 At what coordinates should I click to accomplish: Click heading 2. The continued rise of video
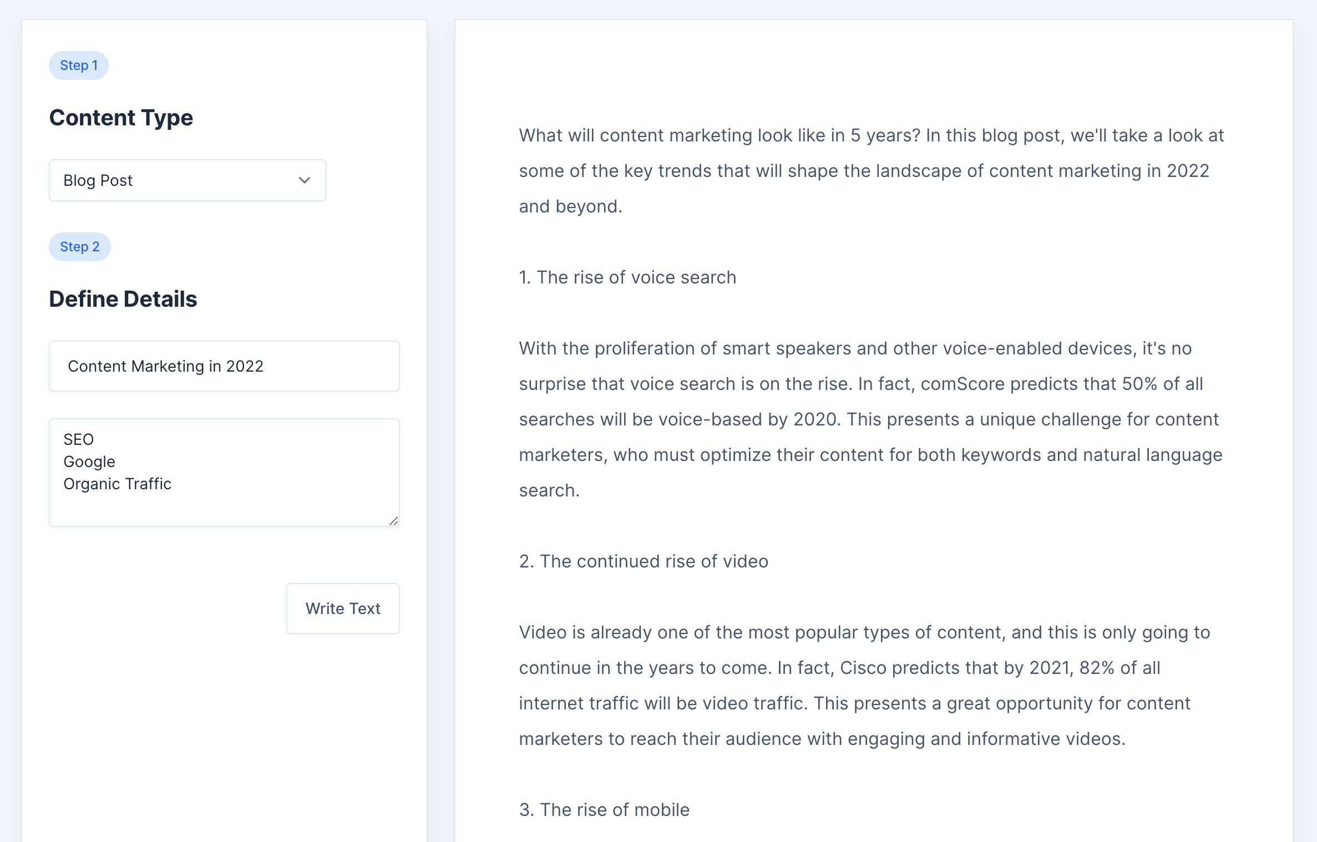(644, 561)
